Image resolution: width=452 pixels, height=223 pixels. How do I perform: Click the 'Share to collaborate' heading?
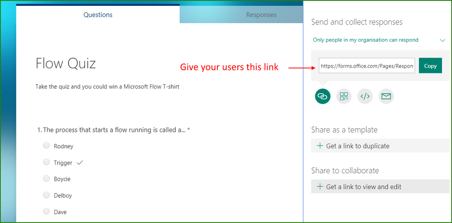(x=345, y=170)
